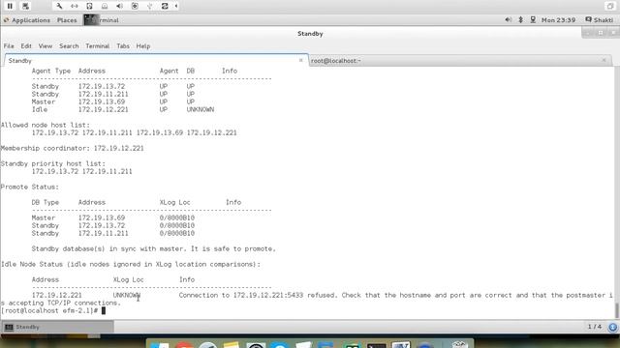The width and height of the screenshot is (620, 348).
Task: Open the Mon 23:39 clock menu
Action: [x=558, y=19]
